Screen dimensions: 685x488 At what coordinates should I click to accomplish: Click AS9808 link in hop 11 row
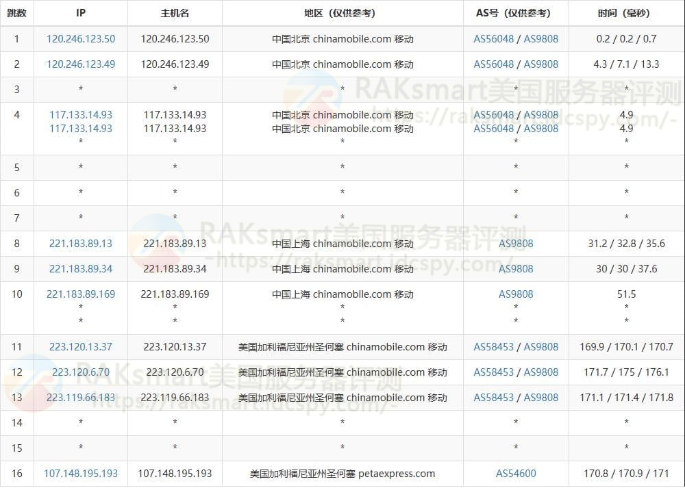coord(541,347)
